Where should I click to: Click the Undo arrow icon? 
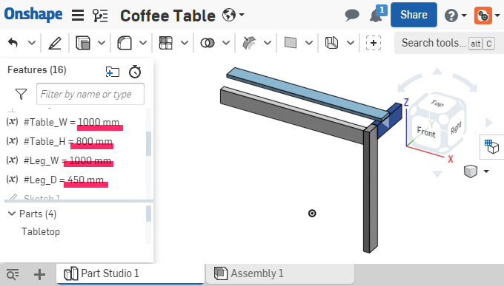pyautogui.click(x=13, y=43)
